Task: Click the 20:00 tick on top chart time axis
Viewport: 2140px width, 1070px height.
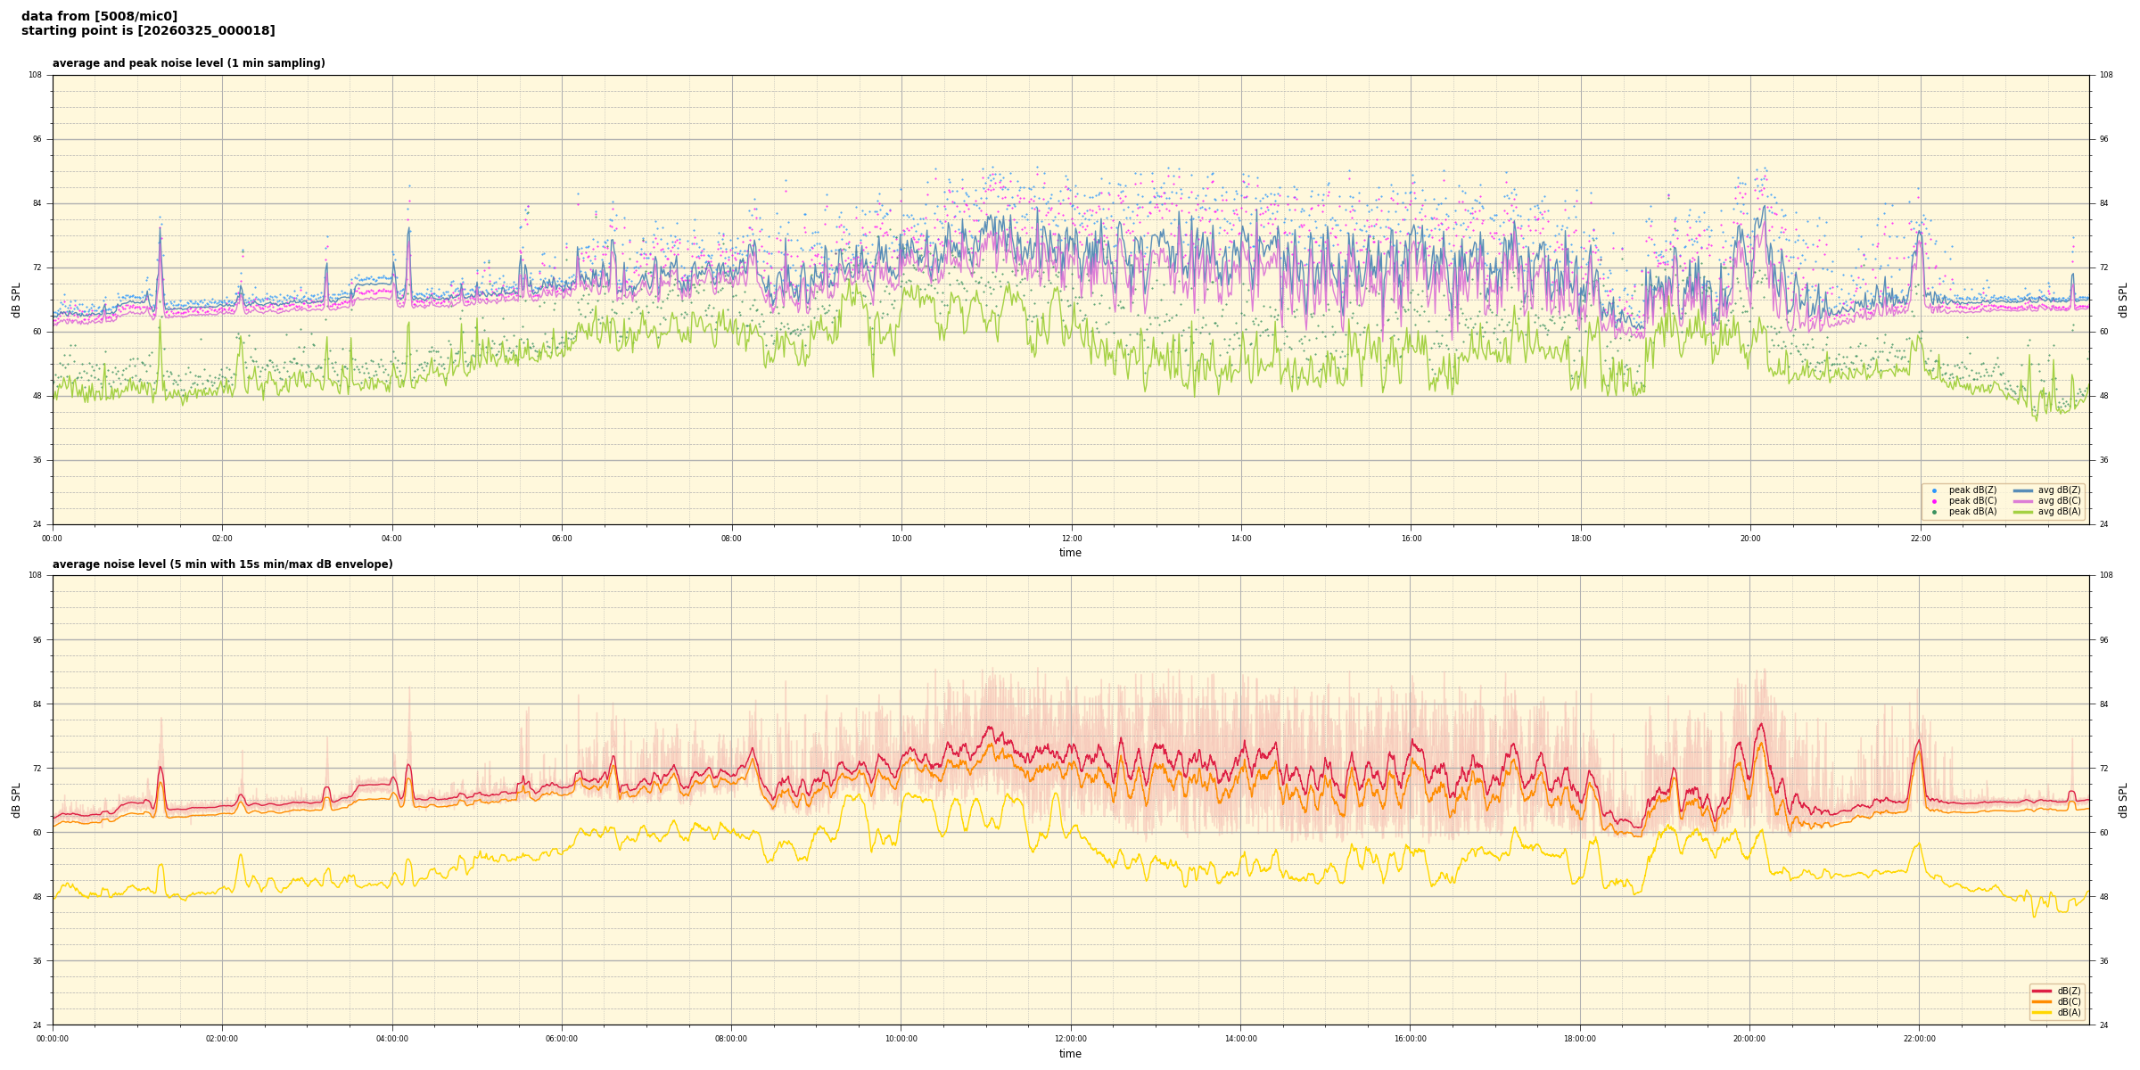Action: (x=1750, y=539)
